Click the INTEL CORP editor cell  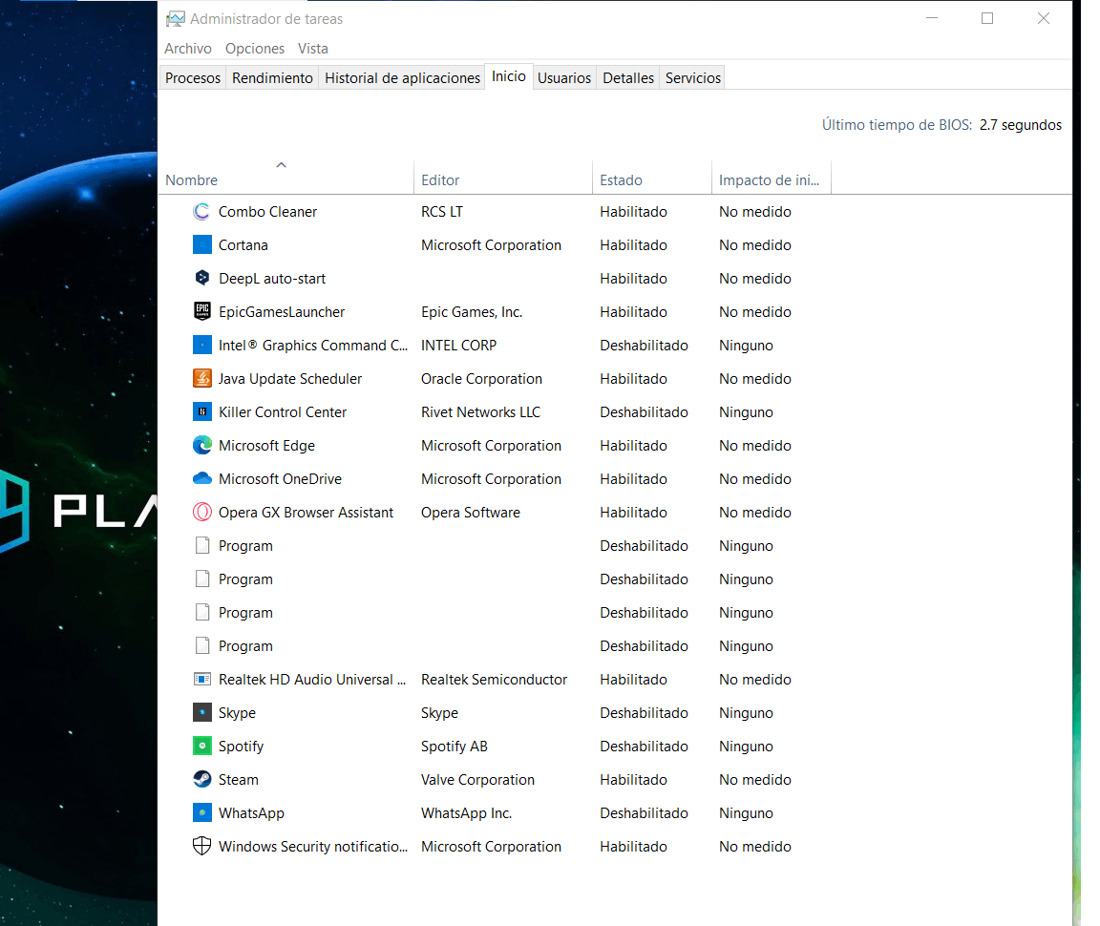coord(458,346)
